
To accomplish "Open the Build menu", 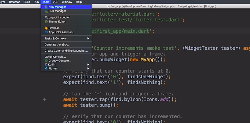I will coord(27,2).
